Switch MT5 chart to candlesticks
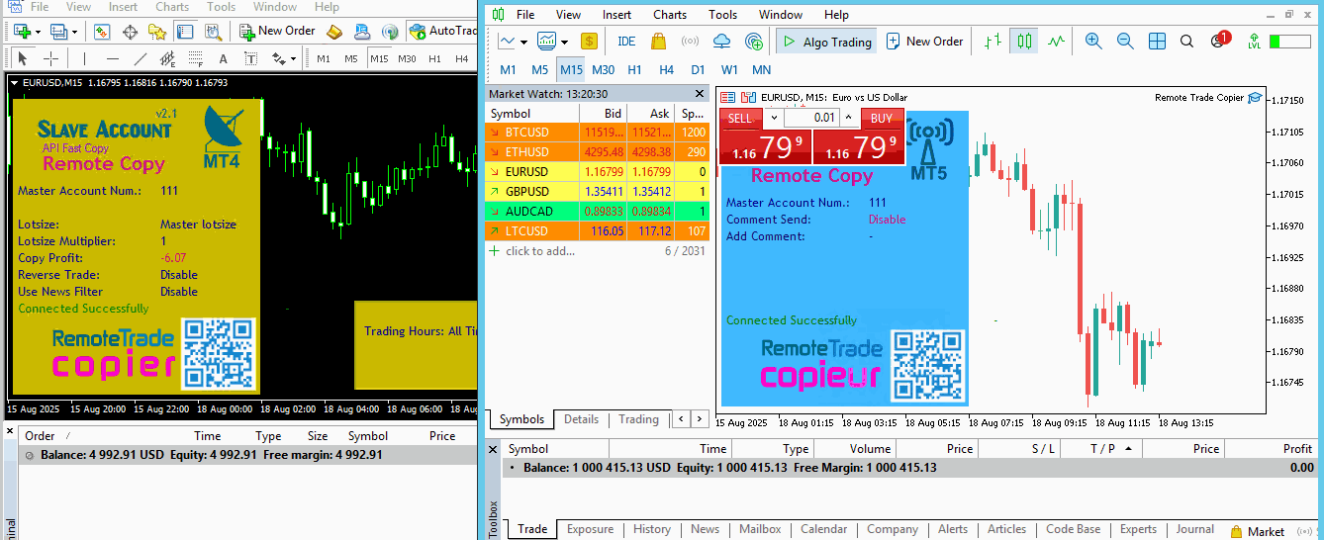The width and height of the screenshot is (1324, 540). pos(1024,42)
